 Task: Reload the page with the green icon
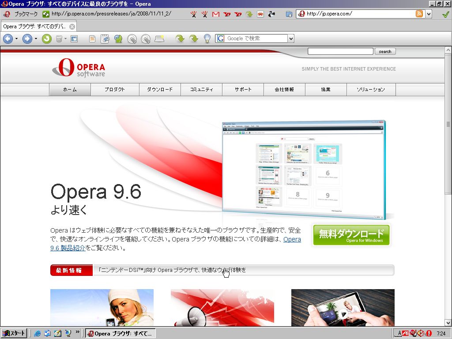coord(47,39)
